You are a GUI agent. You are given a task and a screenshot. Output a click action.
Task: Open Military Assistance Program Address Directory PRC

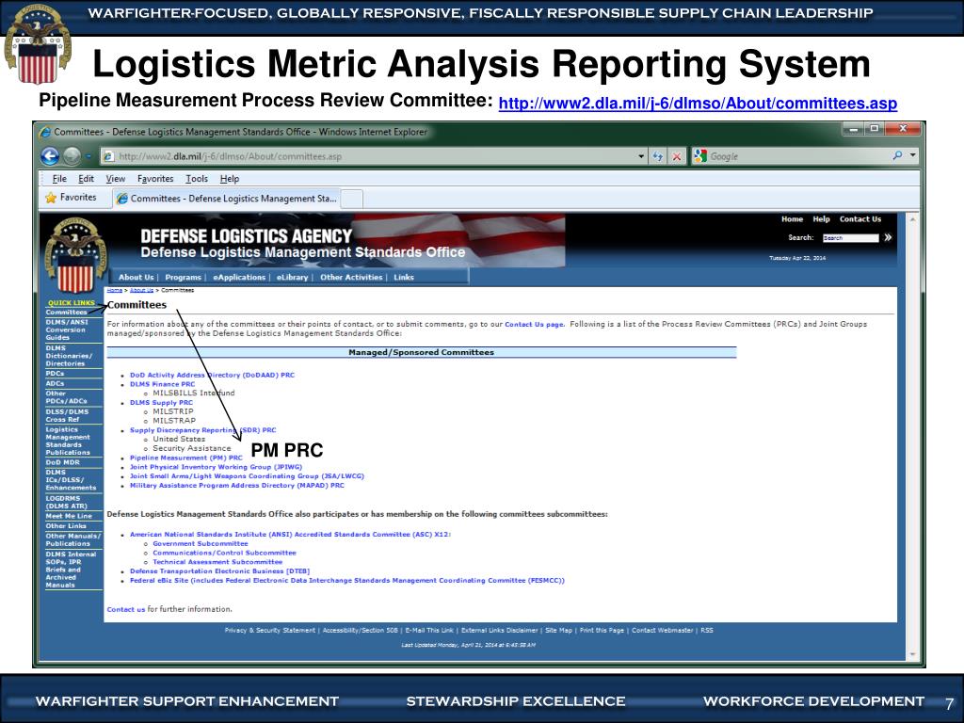coord(236,486)
